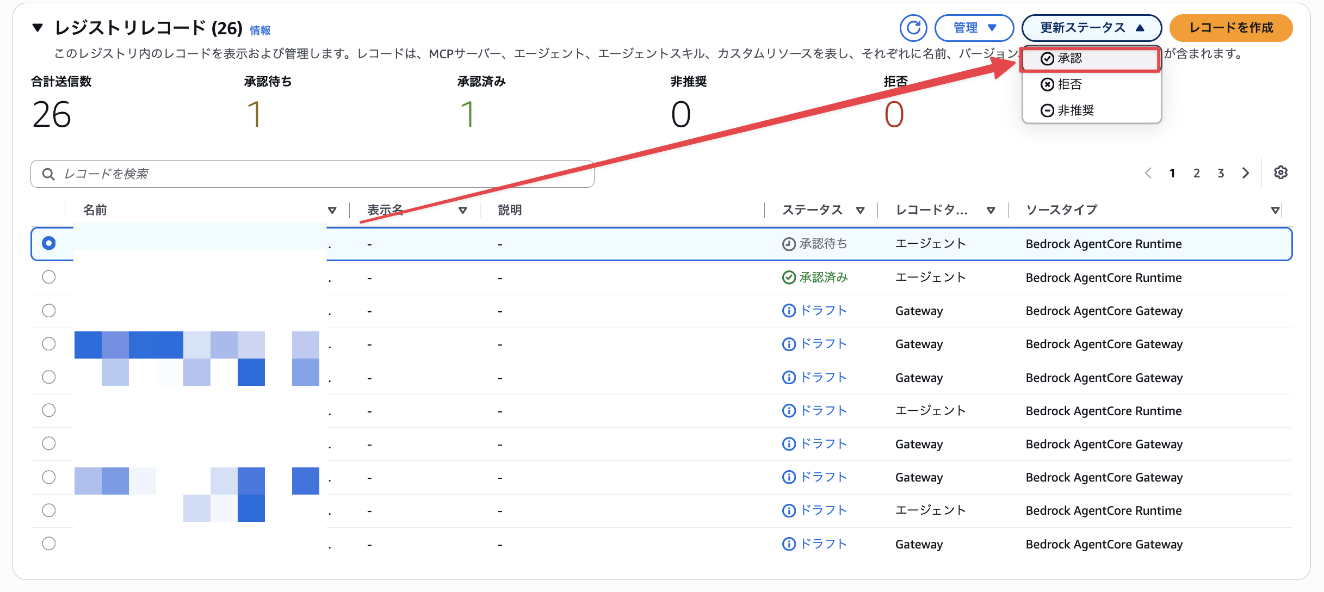Sort by ソースタイプ column arrow

(x=1276, y=210)
